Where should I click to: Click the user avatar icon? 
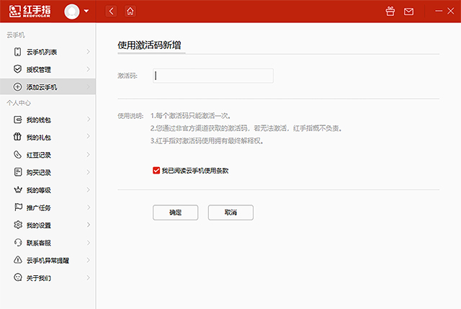(72, 11)
